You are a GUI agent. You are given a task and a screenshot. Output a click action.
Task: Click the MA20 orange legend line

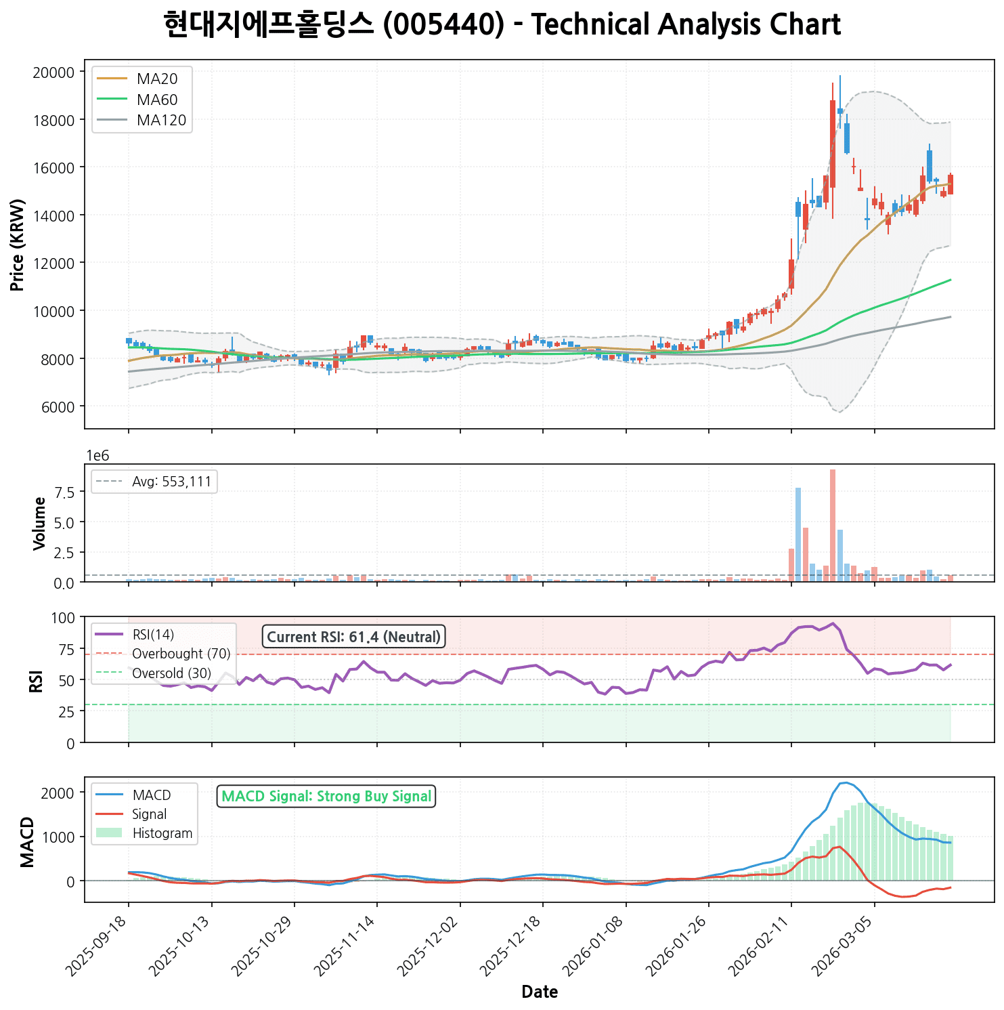tap(112, 79)
